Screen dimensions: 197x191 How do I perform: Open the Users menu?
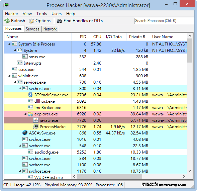tap(57, 14)
